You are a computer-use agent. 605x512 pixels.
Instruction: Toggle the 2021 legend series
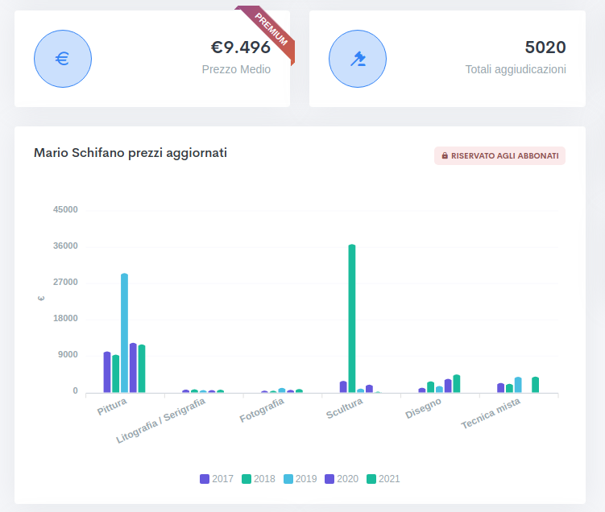(383, 479)
